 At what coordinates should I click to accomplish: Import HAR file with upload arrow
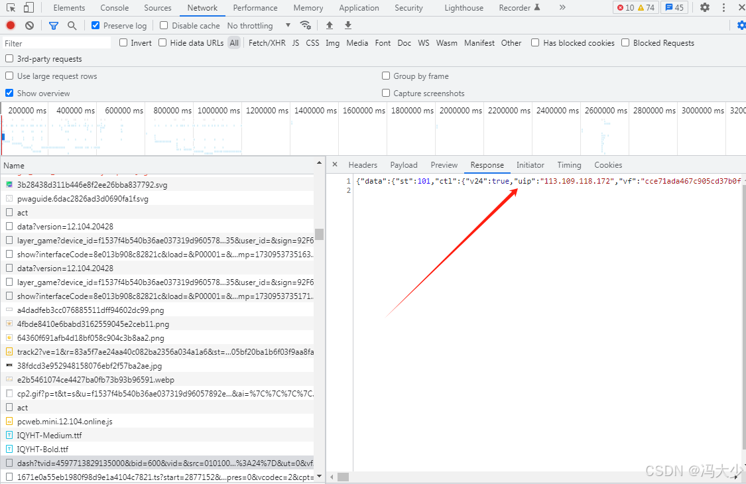click(x=329, y=25)
